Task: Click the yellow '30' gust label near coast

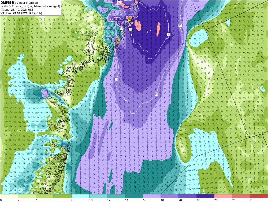Action: (118, 41)
